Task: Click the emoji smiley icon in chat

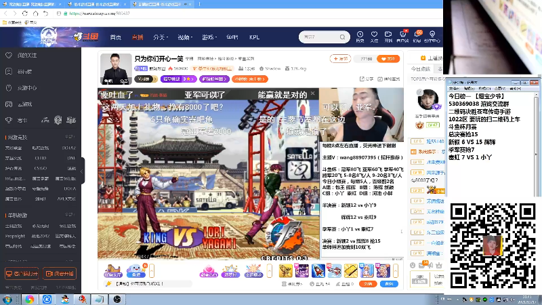Action: pos(413,265)
